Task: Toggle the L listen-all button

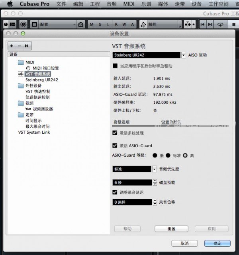Action: (x=108, y=24)
